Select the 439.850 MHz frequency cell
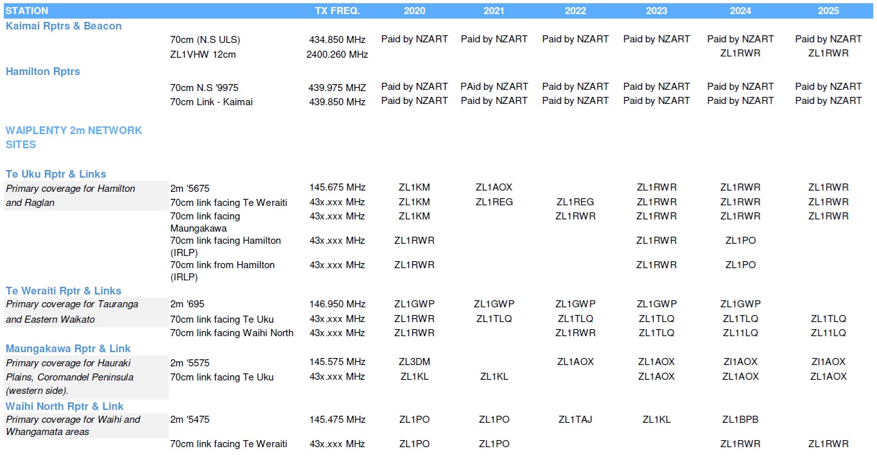This screenshot has height=460, width=877. pyautogui.click(x=338, y=101)
